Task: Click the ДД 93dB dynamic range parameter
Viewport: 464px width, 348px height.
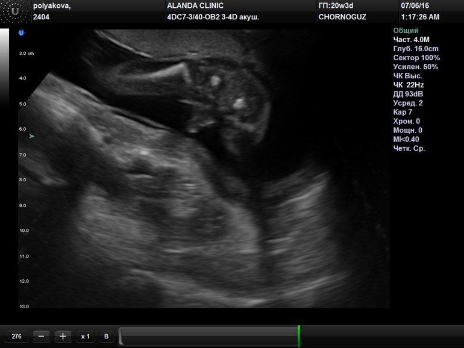Action: coord(407,94)
